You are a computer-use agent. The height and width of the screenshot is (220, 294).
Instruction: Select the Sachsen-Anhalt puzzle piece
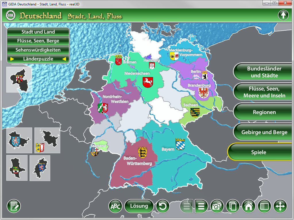click(17, 168)
